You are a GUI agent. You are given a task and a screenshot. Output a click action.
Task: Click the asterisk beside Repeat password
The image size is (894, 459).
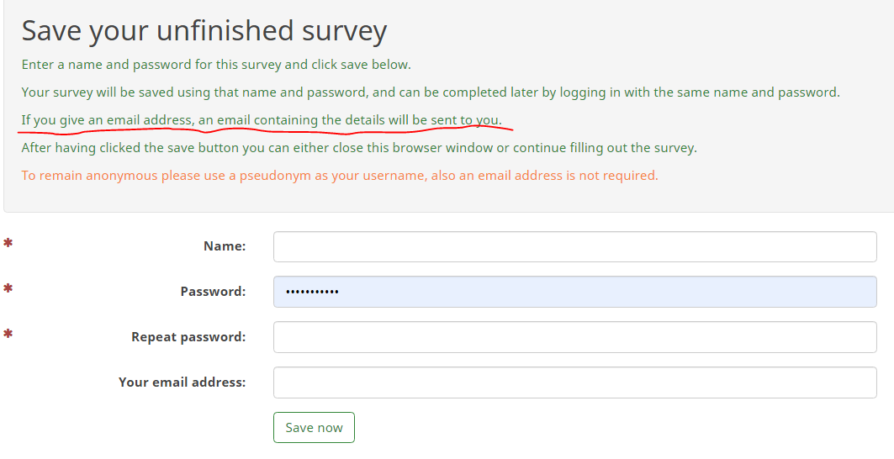(x=8, y=335)
